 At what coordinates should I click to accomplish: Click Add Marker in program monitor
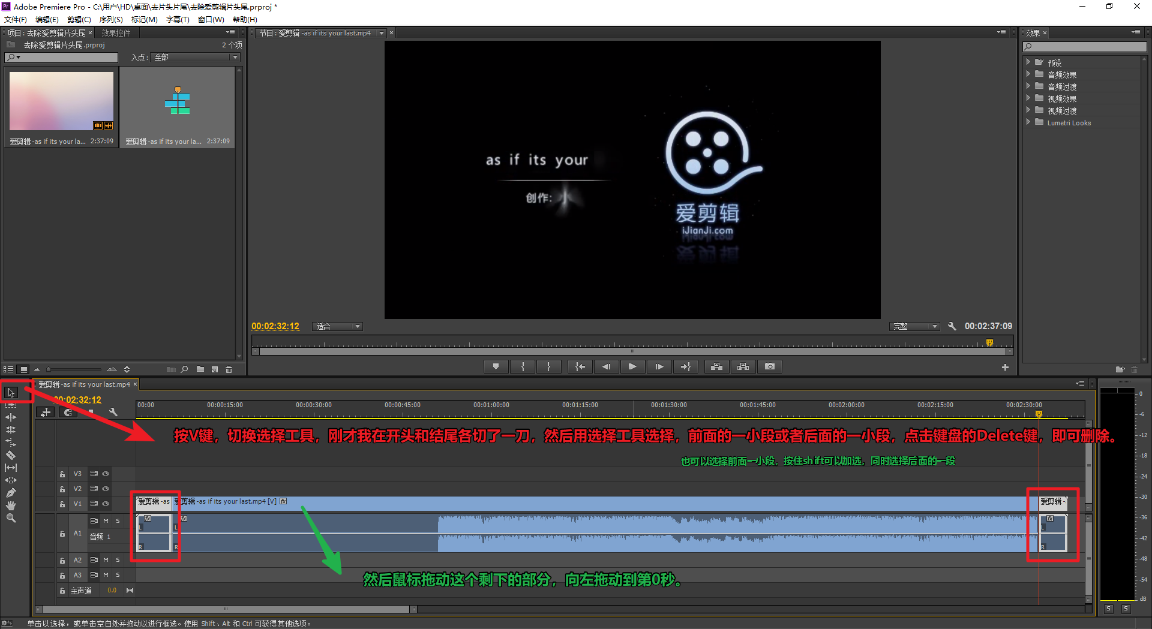pyautogui.click(x=496, y=366)
